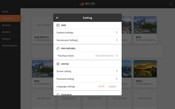Open the left 동백섬 thumbnail in second row
This screenshot has width=175, height=109.
(42, 69)
